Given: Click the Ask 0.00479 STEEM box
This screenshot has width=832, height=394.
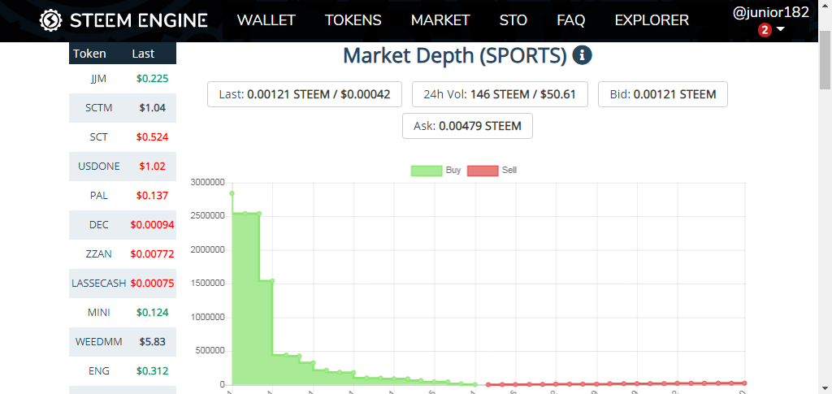Looking at the screenshot, I should point(467,126).
